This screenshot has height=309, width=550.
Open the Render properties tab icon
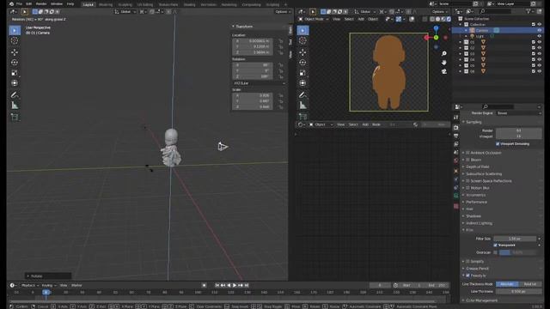point(456,128)
